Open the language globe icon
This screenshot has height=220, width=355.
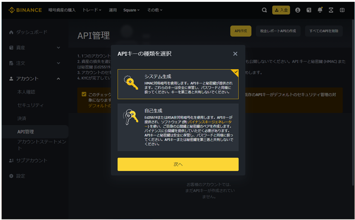pos(342,10)
